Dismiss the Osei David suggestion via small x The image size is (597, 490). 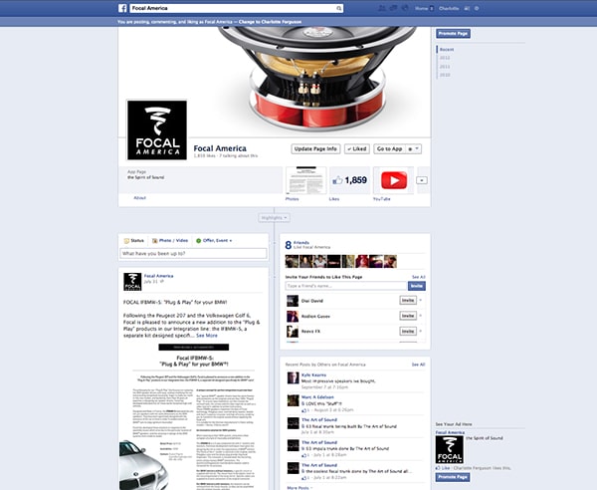pyautogui.click(x=421, y=300)
